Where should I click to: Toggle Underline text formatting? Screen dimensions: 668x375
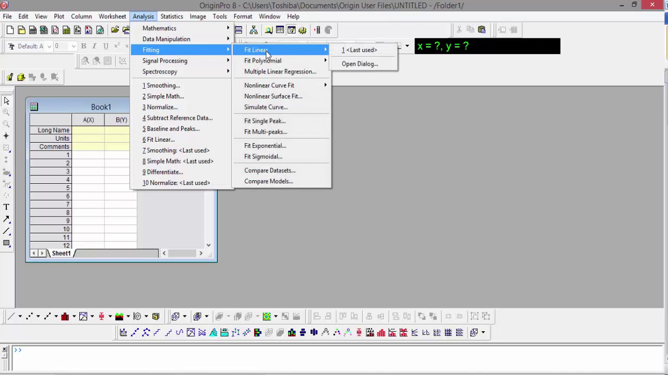(x=106, y=46)
